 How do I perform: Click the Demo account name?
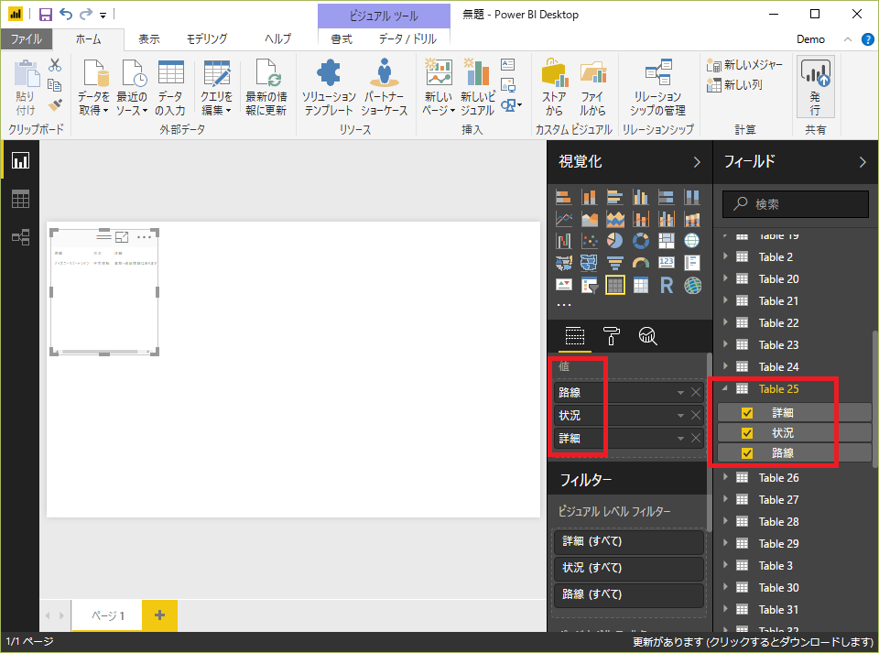click(x=810, y=39)
